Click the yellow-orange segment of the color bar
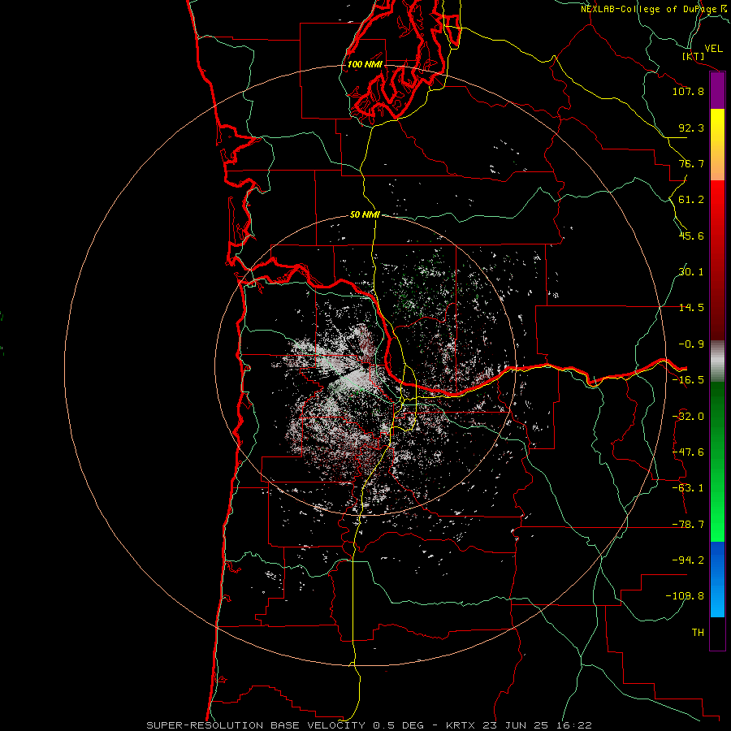The width and height of the screenshot is (731, 731). (717, 145)
